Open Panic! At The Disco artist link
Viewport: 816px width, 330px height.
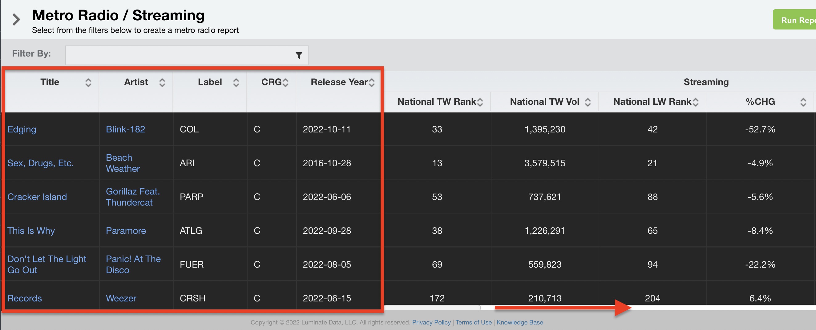(x=133, y=265)
